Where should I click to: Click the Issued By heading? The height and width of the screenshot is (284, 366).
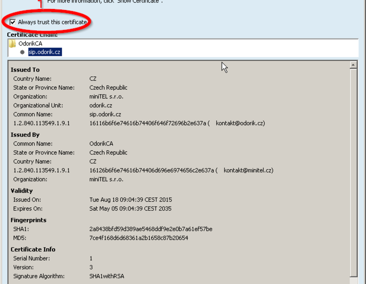pyautogui.click(x=25, y=135)
